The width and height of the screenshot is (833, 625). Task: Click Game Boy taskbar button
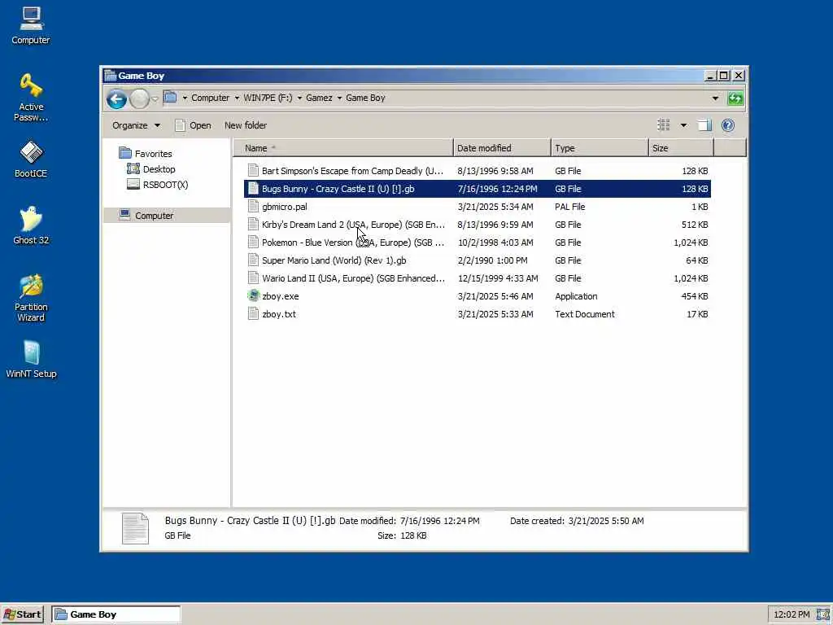coord(116,614)
